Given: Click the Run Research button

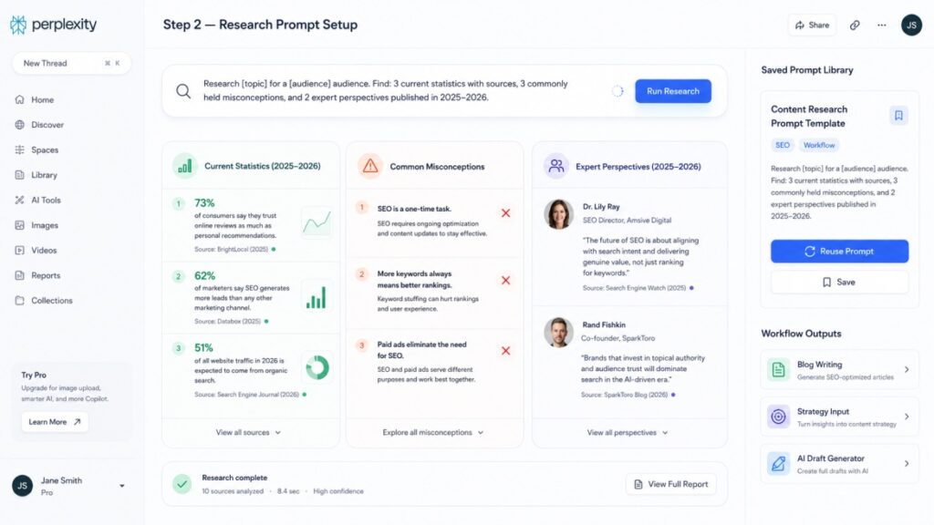Looking at the screenshot, I should coord(673,91).
